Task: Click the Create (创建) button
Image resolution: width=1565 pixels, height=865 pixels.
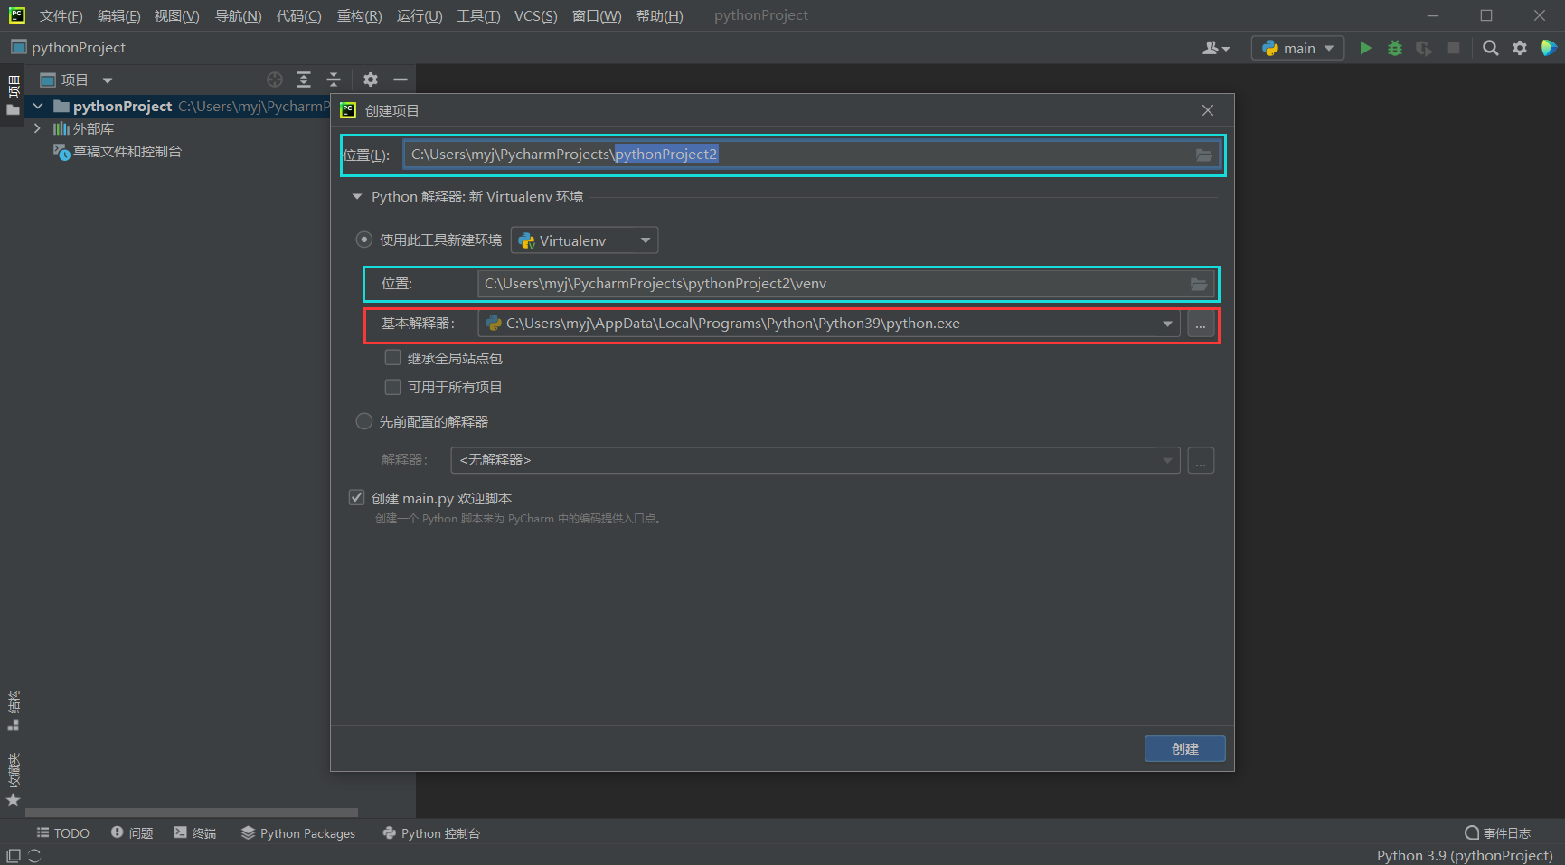Action: [x=1184, y=748]
